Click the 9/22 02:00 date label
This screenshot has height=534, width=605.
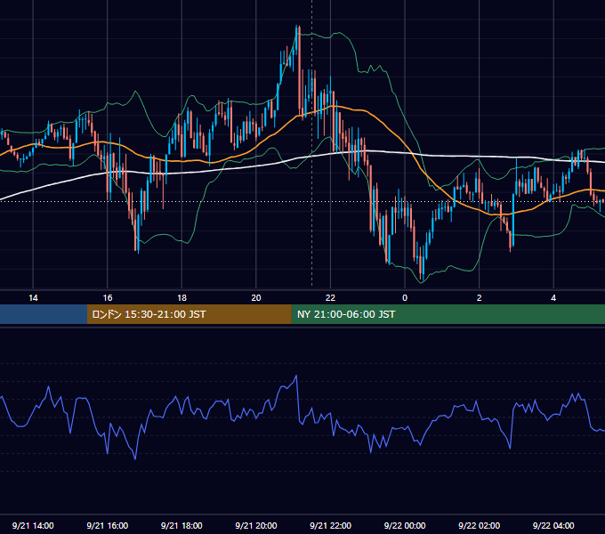click(x=479, y=525)
